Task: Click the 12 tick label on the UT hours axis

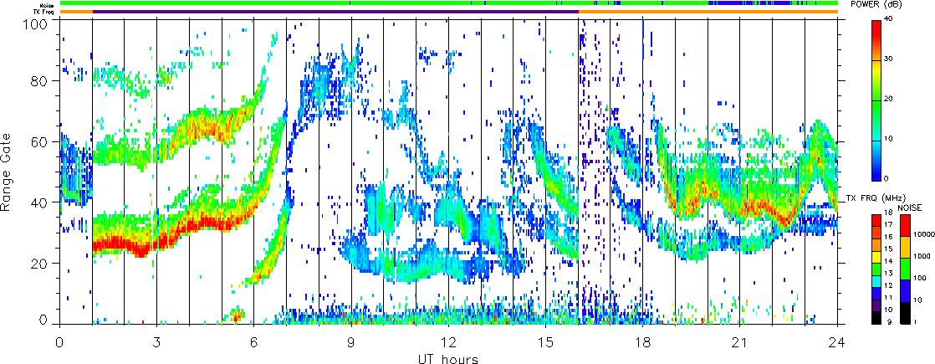Action: [x=448, y=341]
